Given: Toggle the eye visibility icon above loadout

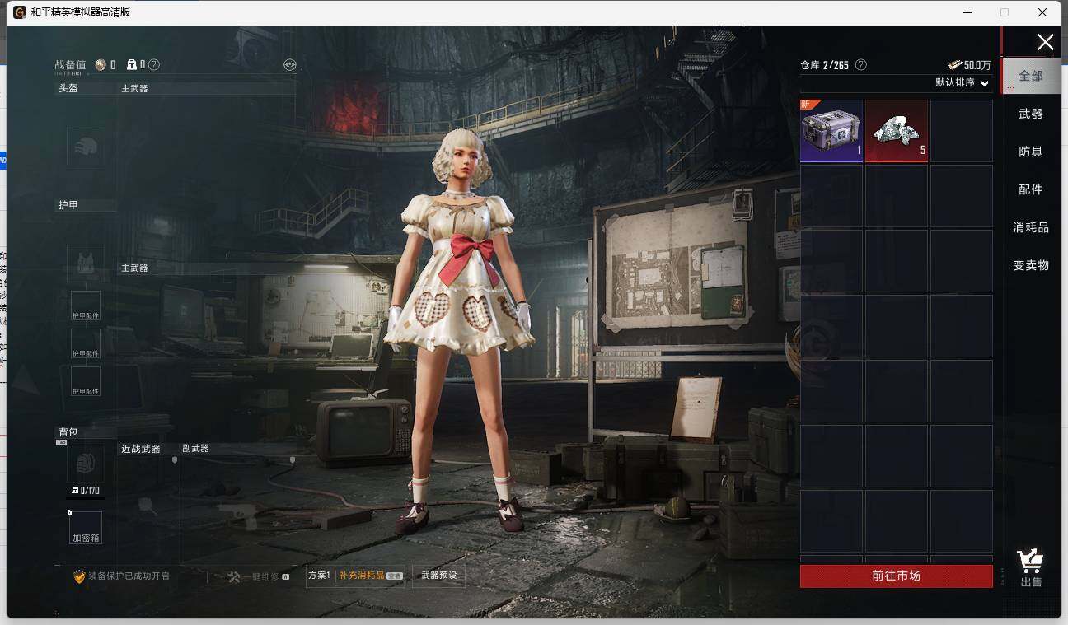Looking at the screenshot, I should (289, 64).
